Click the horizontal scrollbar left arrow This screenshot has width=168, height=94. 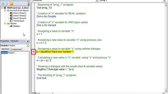pyautogui.click(x=38, y=93)
